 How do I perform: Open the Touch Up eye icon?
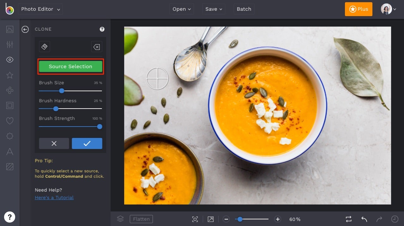tap(10, 60)
